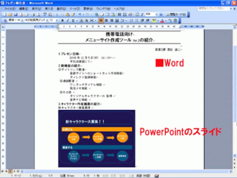Run the spelling and grammar check
237x178 pixels.
(45, 15)
